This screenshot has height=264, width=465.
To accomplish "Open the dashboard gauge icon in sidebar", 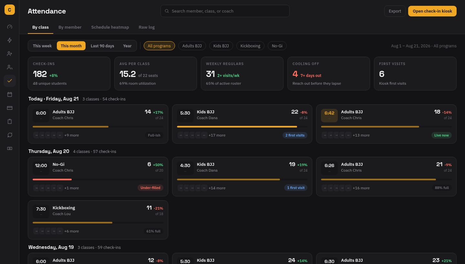I will [x=10, y=27].
